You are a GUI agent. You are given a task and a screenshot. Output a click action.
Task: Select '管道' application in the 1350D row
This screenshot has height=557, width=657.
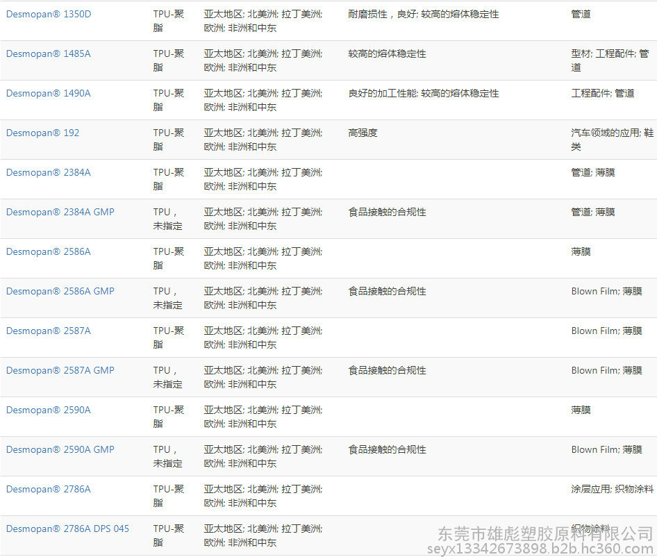[x=581, y=15]
